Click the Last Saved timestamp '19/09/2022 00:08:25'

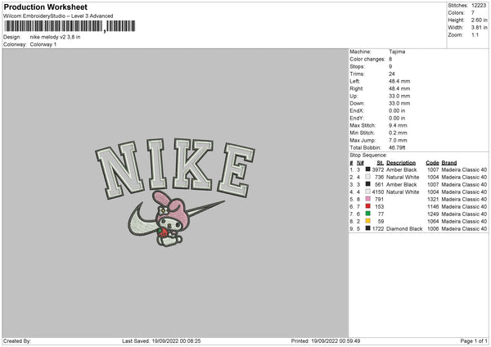pyautogui.click(x=176, y=341)
